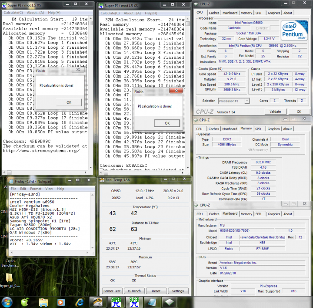Screen dimensions: 313x308
Task: Click the BIOS Version V1.5 field
Action: (262, 268)
